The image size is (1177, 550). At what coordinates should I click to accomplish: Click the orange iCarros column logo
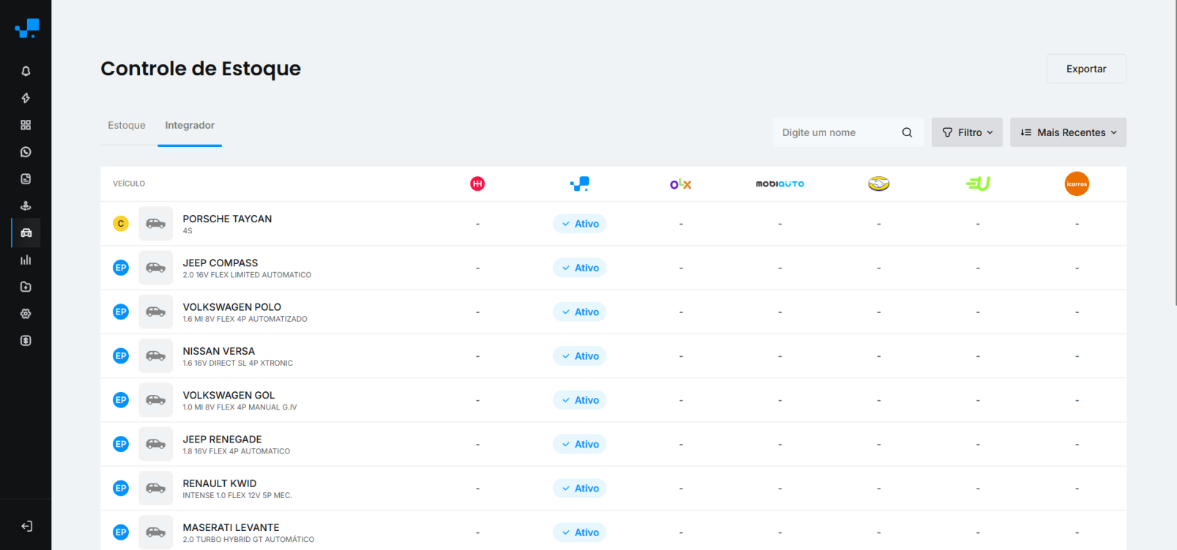click(1077, 184)
